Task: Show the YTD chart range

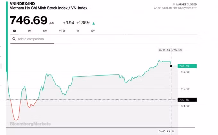Action: (x=62, y=31)
